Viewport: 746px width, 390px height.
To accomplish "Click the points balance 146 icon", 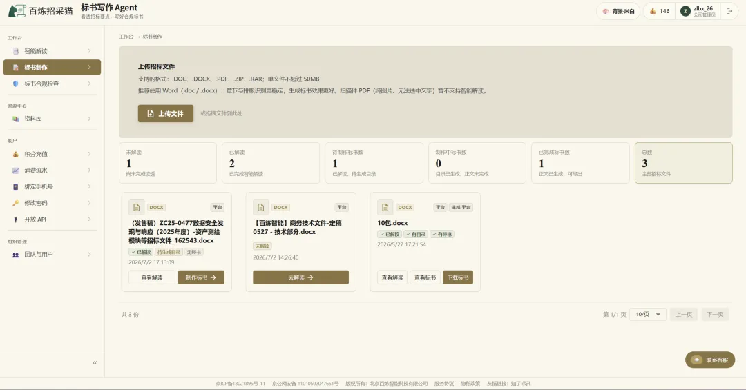I will (653, 11).
